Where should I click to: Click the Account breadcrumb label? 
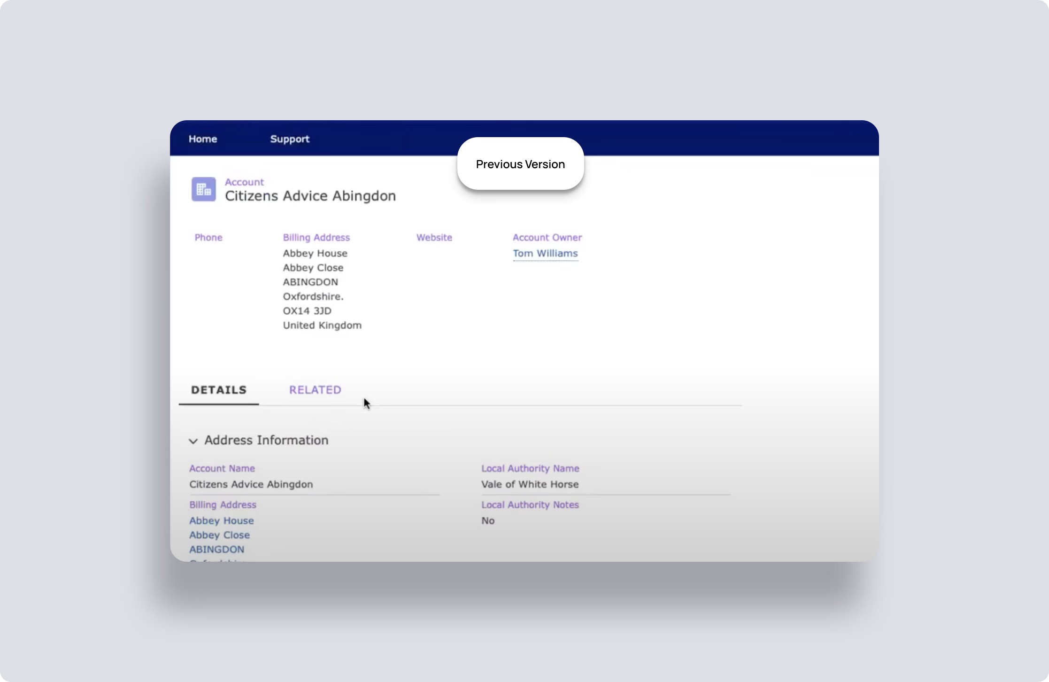[x=244, y=182]
